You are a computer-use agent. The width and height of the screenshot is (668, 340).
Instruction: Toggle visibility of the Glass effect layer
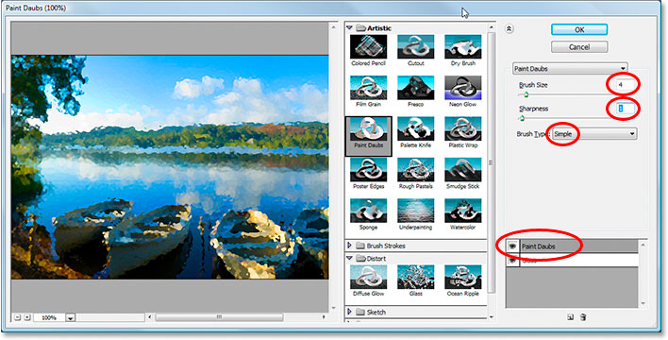[x=512, y=260]
